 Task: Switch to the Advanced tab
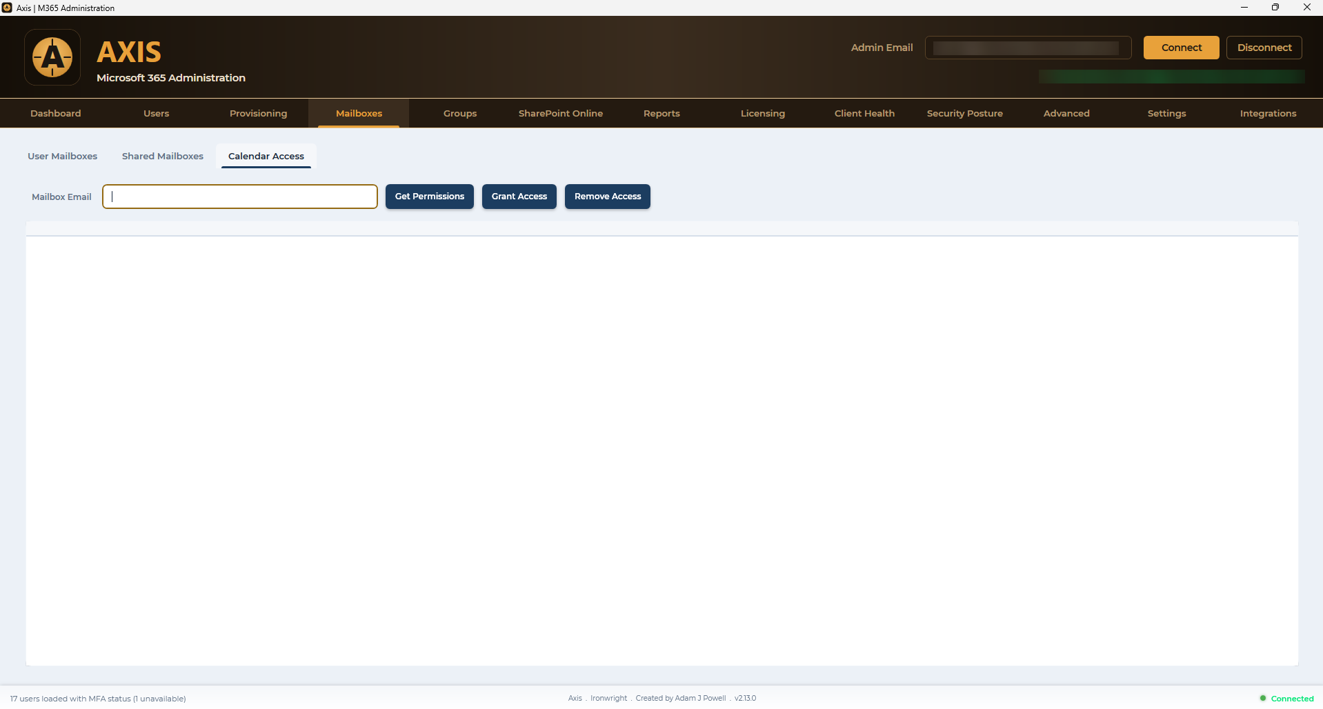coord(1066,113)
